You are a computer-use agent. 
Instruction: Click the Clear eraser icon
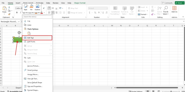pyautogui.click(x=152, y=14)
